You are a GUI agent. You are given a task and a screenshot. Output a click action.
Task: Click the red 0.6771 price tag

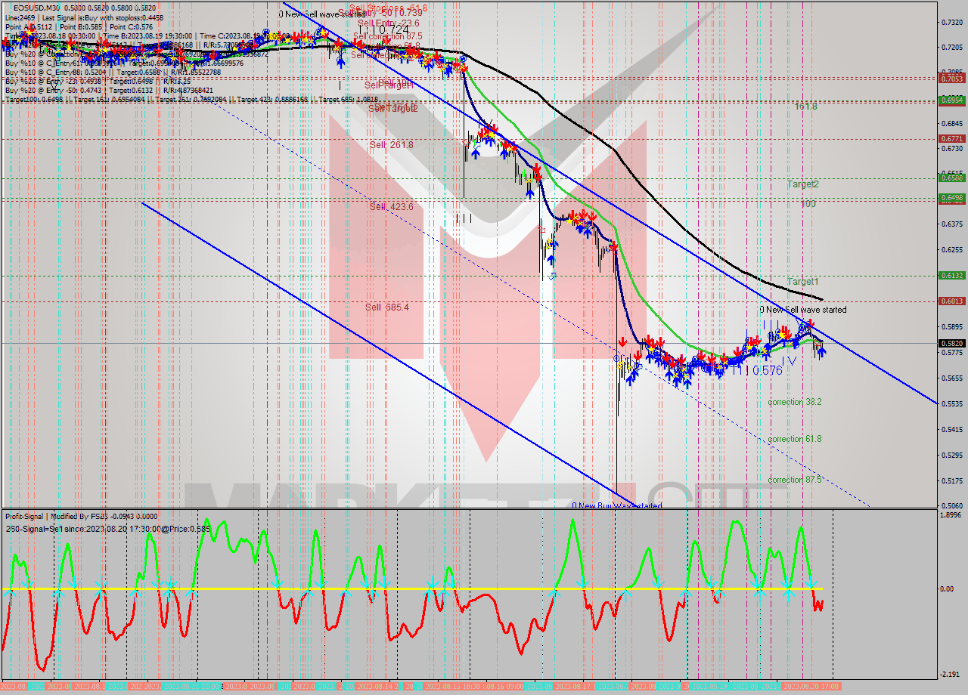(951, 139)
